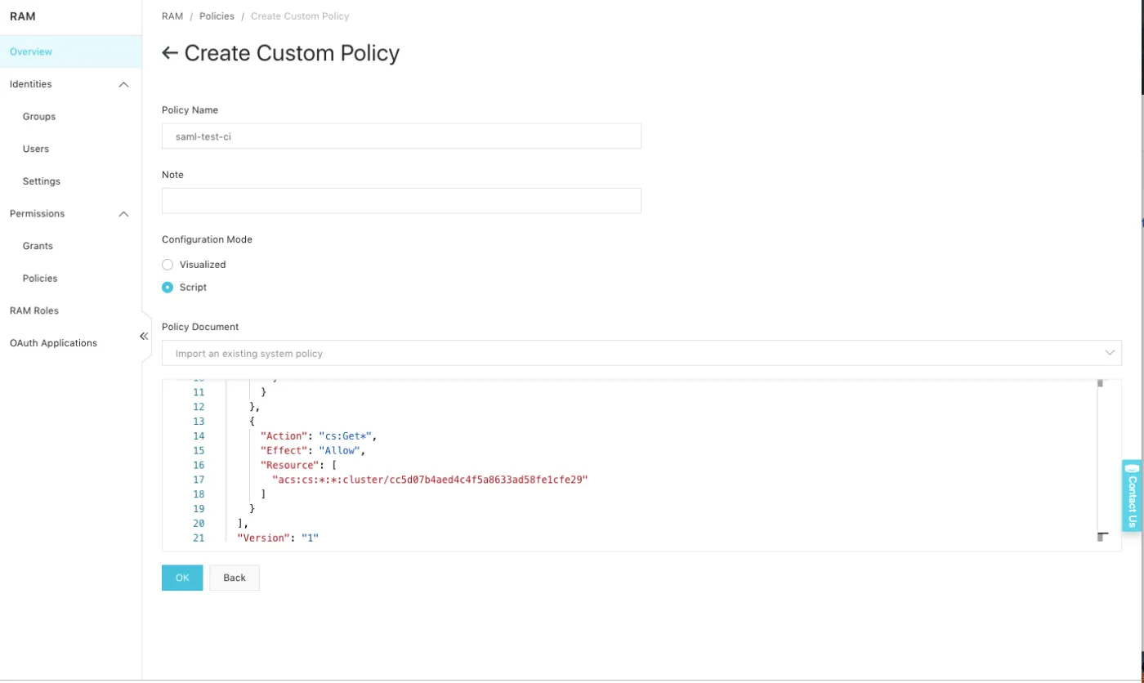Image resolution: width=1144 pixels, height=683 pixels.
Task: Open Grants under Permissions
Action: tap(38, 246)
